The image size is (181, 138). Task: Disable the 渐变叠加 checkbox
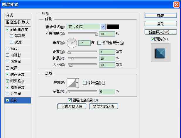[8, 81]
